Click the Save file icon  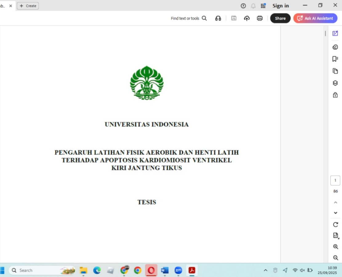pos(234,18)
